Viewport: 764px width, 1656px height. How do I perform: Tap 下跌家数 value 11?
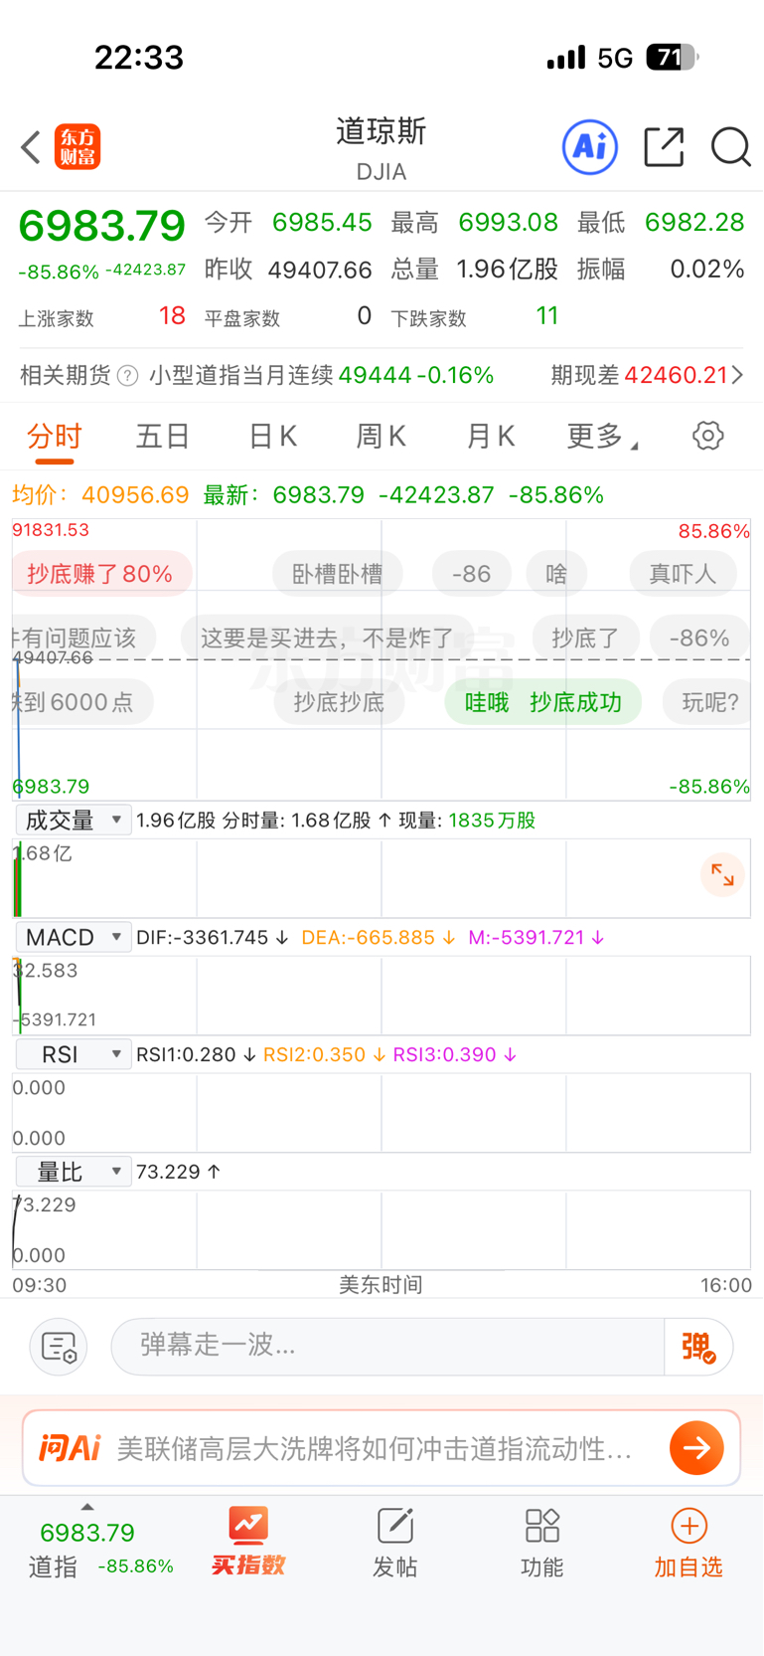coord(547,316)
